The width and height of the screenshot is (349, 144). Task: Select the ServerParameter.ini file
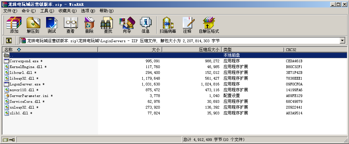point(29,96)
